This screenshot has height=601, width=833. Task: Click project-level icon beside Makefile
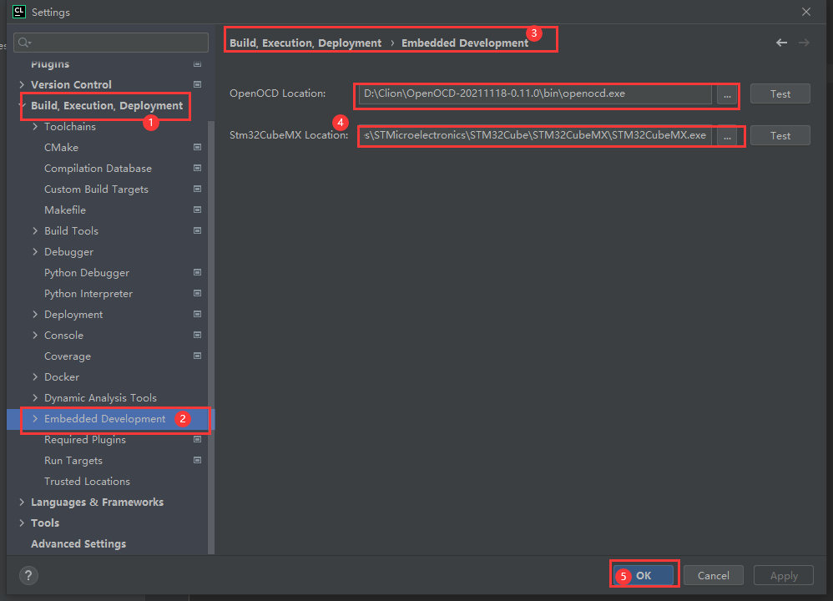pos(197,210)
